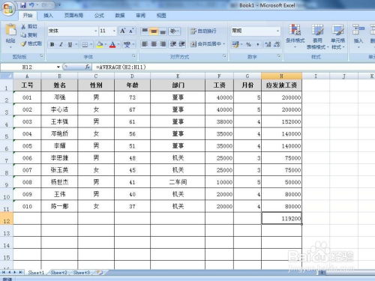
Task: Decrease the font size
Action: click(x=131, y=31)
